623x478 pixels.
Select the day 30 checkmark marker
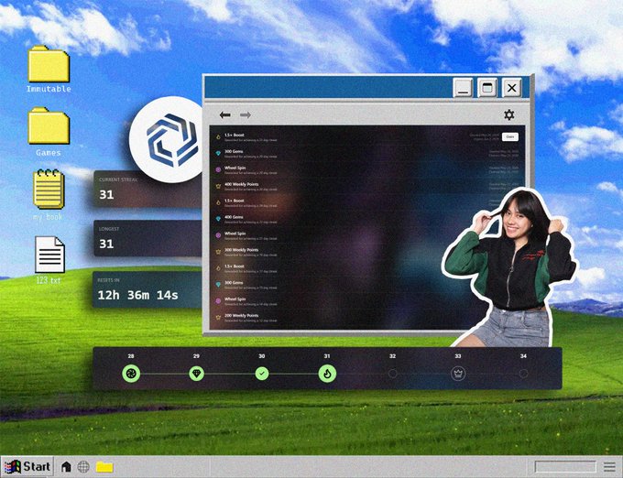click(262, 374)
